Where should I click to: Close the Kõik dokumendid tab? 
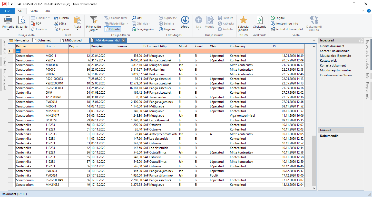[123, 40]
